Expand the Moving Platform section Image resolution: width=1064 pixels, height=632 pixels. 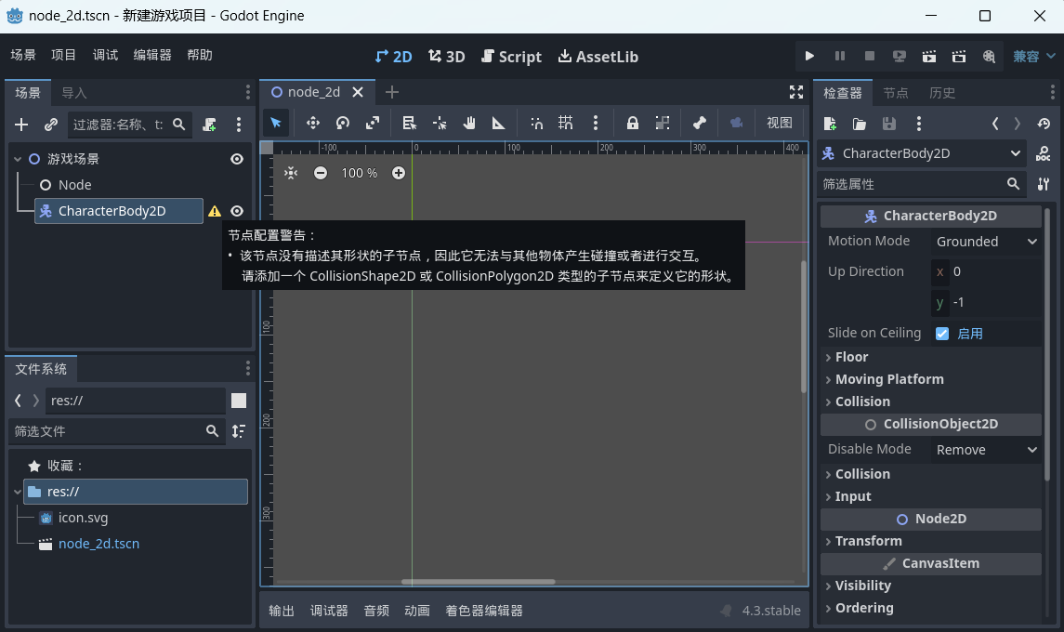tap(888, 379)
